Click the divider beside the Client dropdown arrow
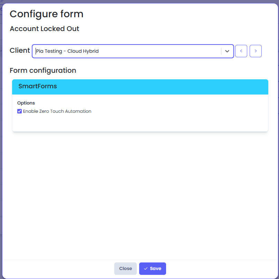The image size is (279, 279). [221, 51]
